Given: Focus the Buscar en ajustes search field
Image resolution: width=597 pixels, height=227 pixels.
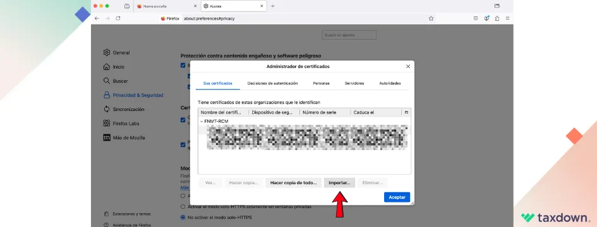Looking at the screenshot, I should point(349,35).
